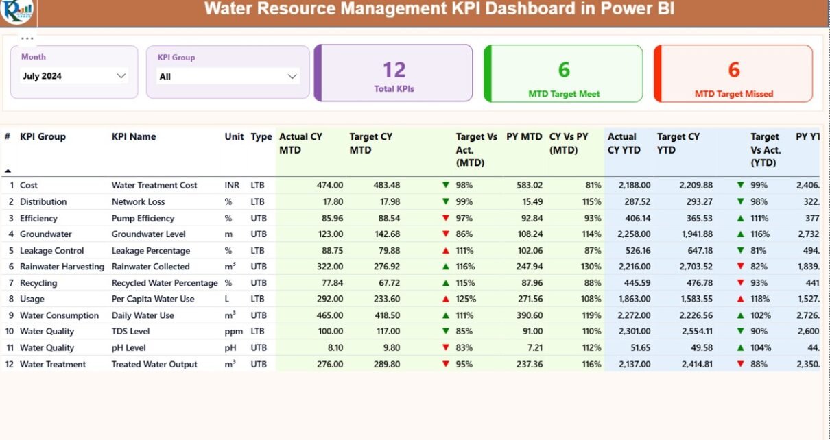The height and width of the screenshot is (440, 830).
Task: Click the Month dropdown chevron arrow
Action: coord(121,76)
